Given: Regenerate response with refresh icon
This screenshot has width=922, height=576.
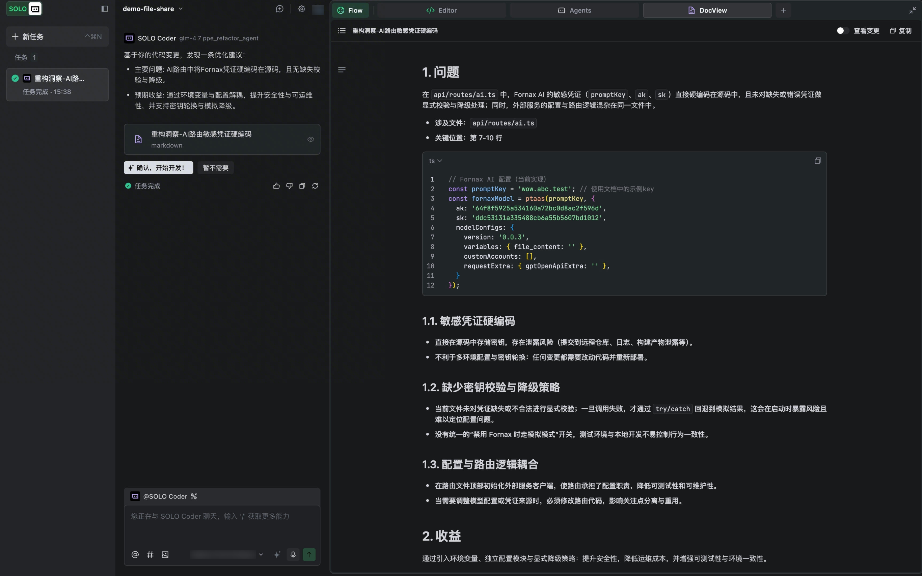Looking at the screenshot, I should pos(315,186).
